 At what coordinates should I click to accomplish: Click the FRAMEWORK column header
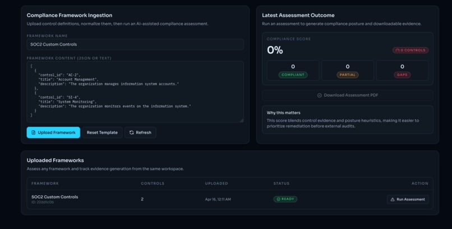(x=45, y=184)
